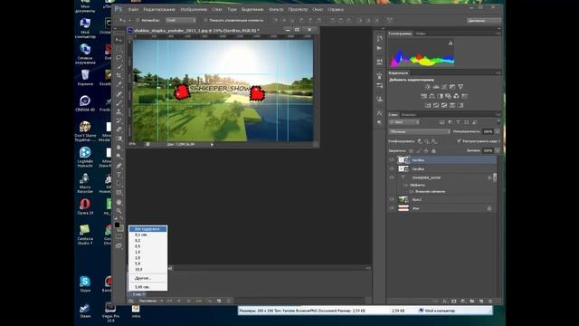579x326 pixels.
Task: Open the layer filter kind dropdown
Action: 404,122
